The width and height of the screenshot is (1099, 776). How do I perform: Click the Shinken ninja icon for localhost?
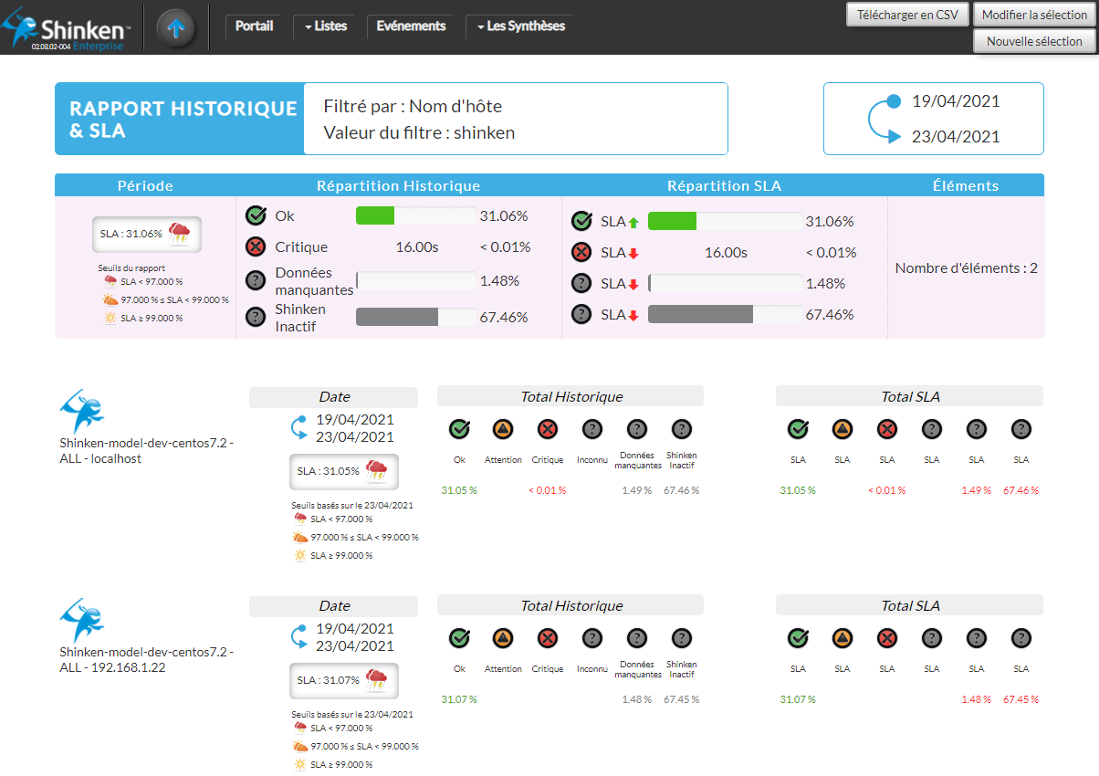click(82, 412)
